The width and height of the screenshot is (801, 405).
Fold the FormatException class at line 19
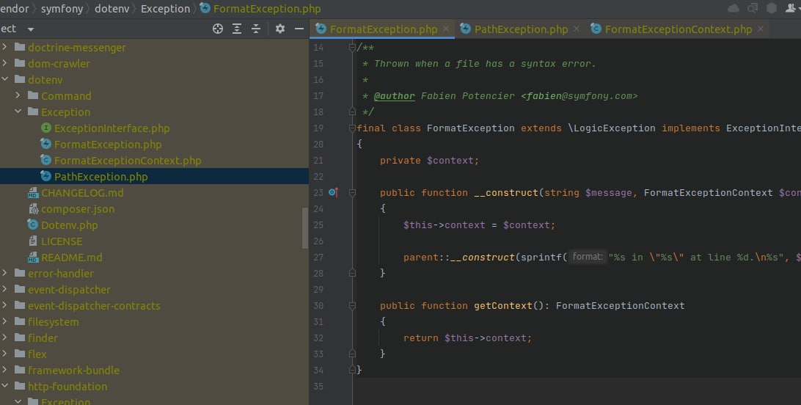coord(352,128)
